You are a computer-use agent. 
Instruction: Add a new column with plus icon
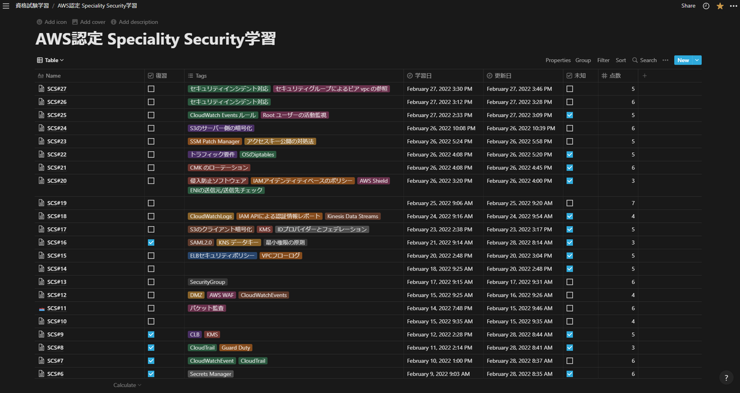(645, 76)
